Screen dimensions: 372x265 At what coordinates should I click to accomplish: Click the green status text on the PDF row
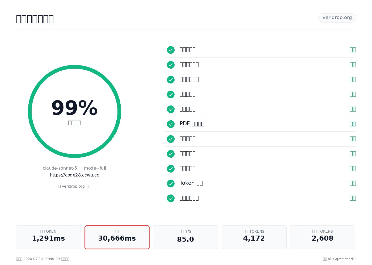pyautogui.click(x=353, y=124)
